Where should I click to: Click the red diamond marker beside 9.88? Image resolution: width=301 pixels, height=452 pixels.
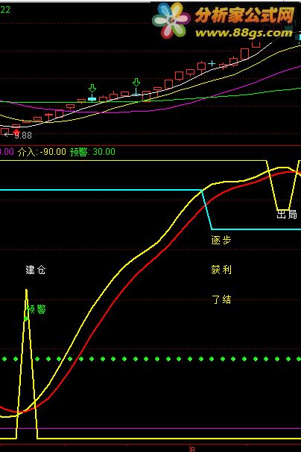(x=16, y=132)
